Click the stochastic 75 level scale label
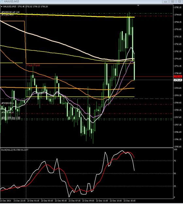 [x=175, y=161]
